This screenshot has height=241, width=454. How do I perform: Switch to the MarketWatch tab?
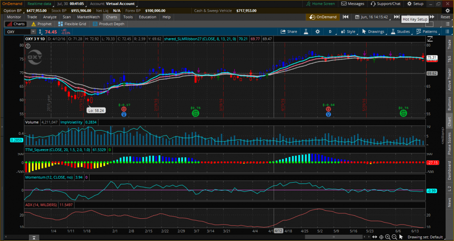(x=88, y=17)
